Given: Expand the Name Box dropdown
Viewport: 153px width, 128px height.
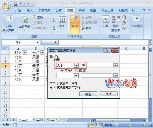Looking at the screenshot, I should [x=37, y=43].
